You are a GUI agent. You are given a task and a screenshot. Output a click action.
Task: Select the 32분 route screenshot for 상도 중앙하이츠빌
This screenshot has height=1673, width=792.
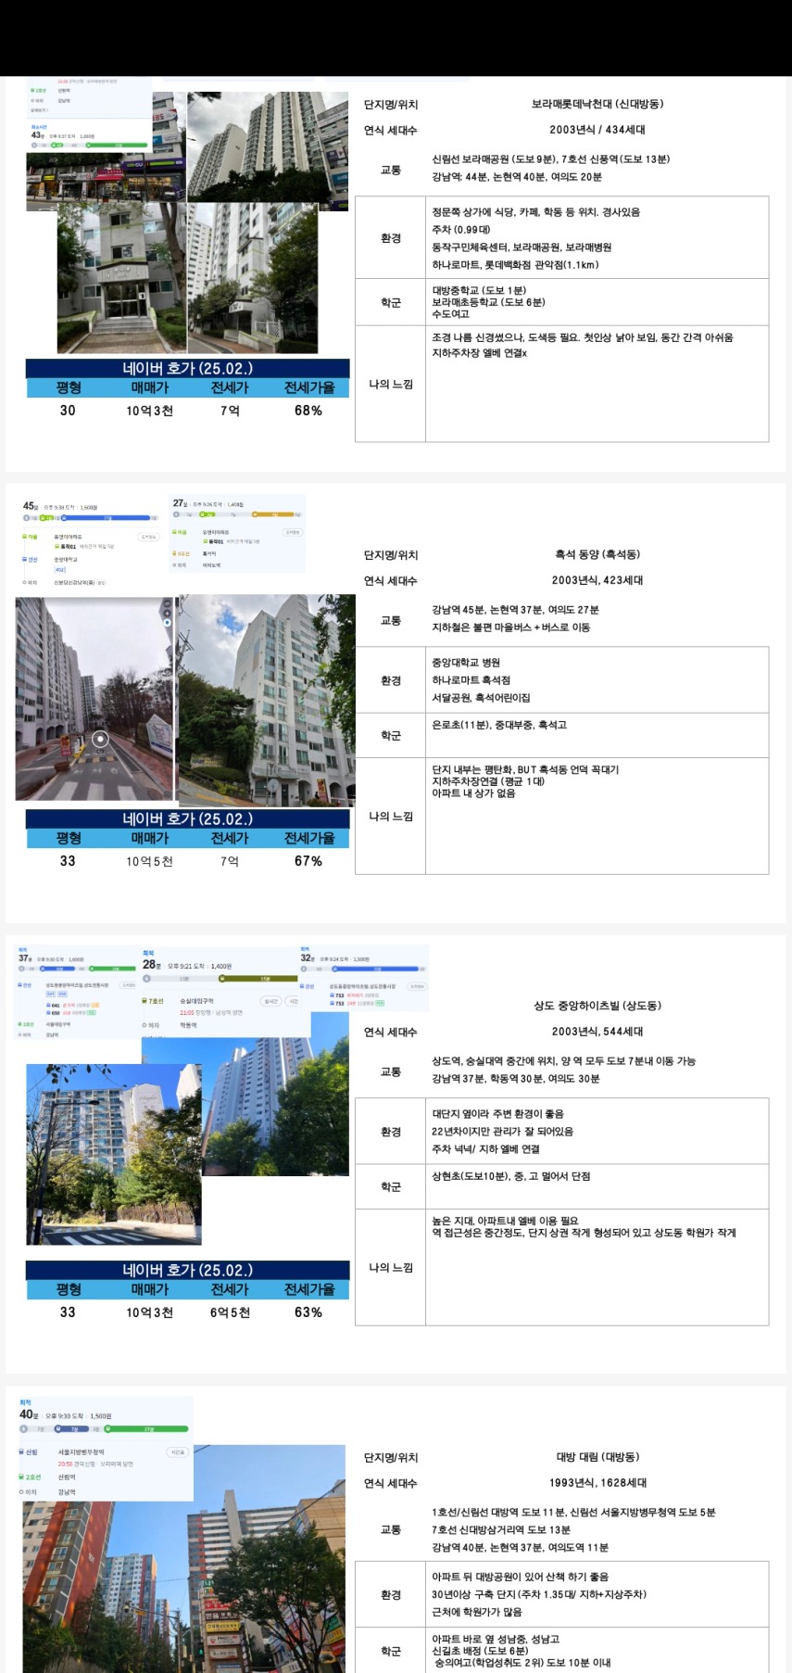point(363,979)
